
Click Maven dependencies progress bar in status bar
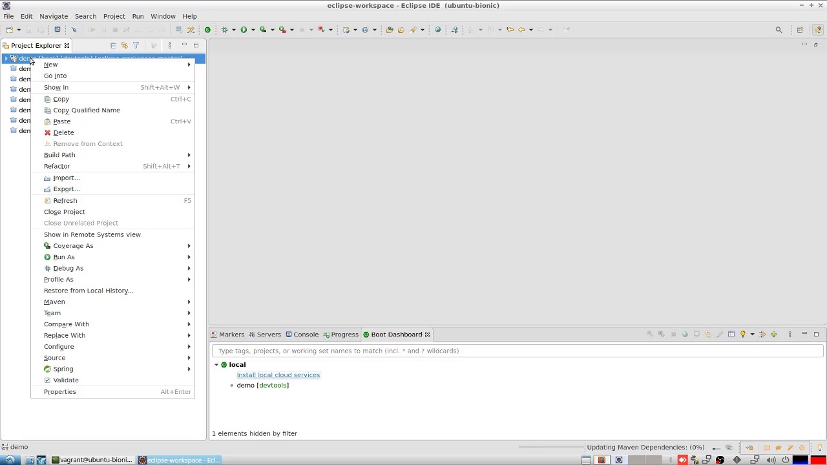(x=550, y=447)
